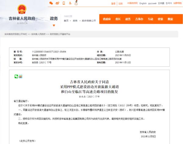Go to 首页 in location breadcrumb
The image size is (183, 144).
(66, 21)
